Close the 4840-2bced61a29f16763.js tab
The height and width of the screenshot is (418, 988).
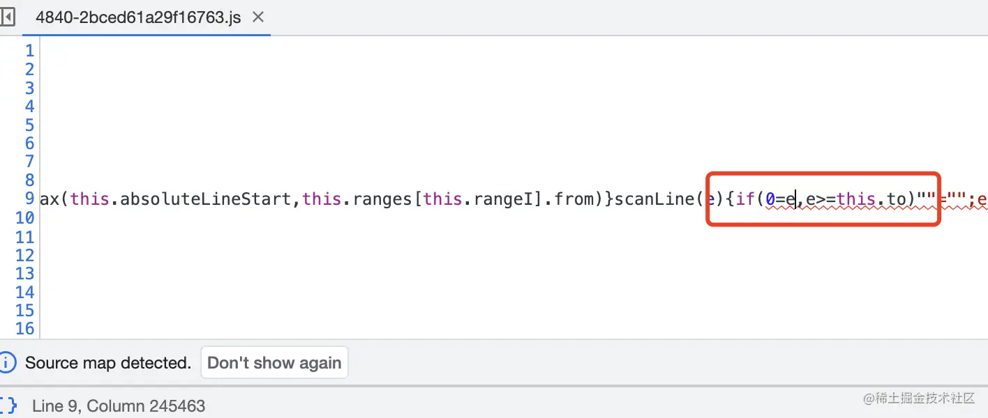[257, 17]
